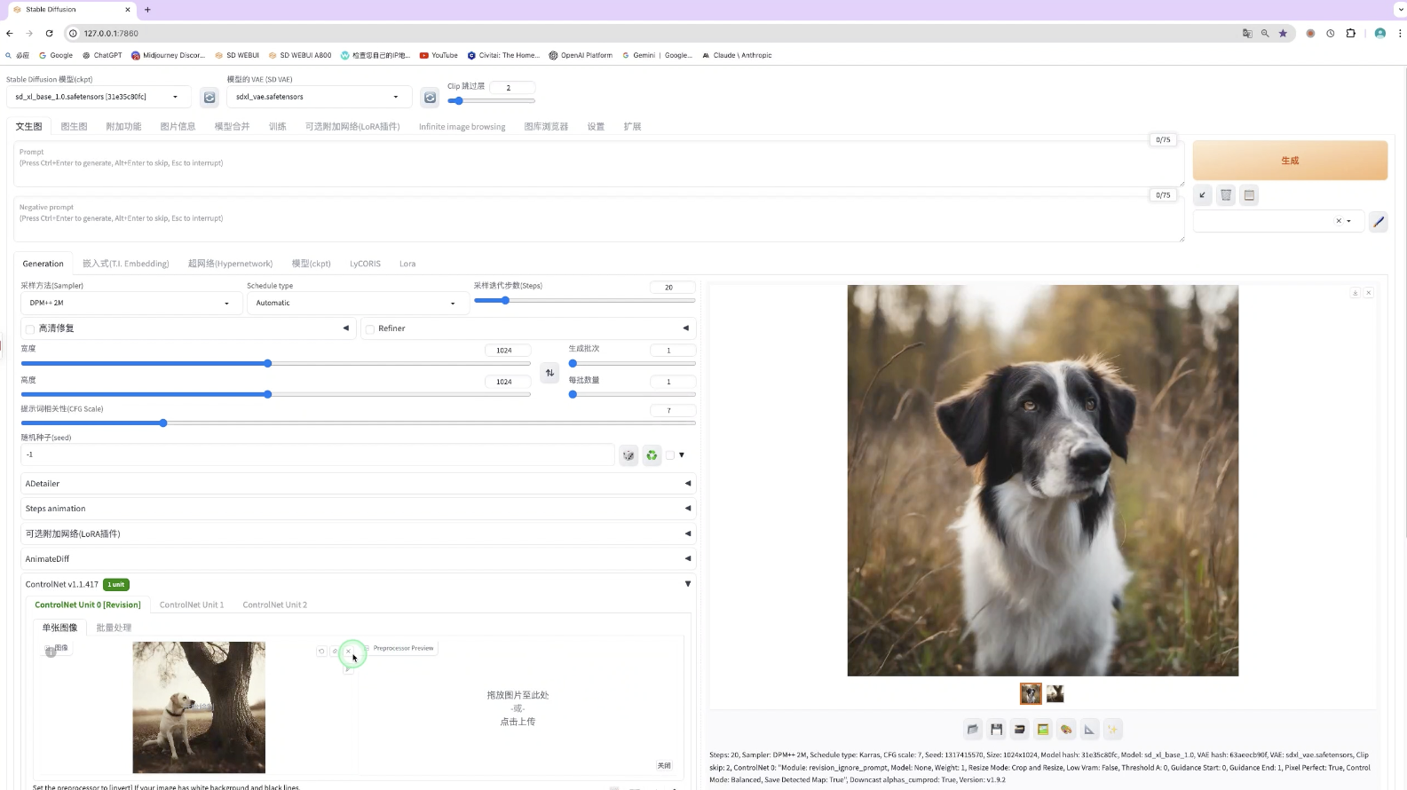
Task: Reuse last seed with the recycle icon
Action: [652, 455]
